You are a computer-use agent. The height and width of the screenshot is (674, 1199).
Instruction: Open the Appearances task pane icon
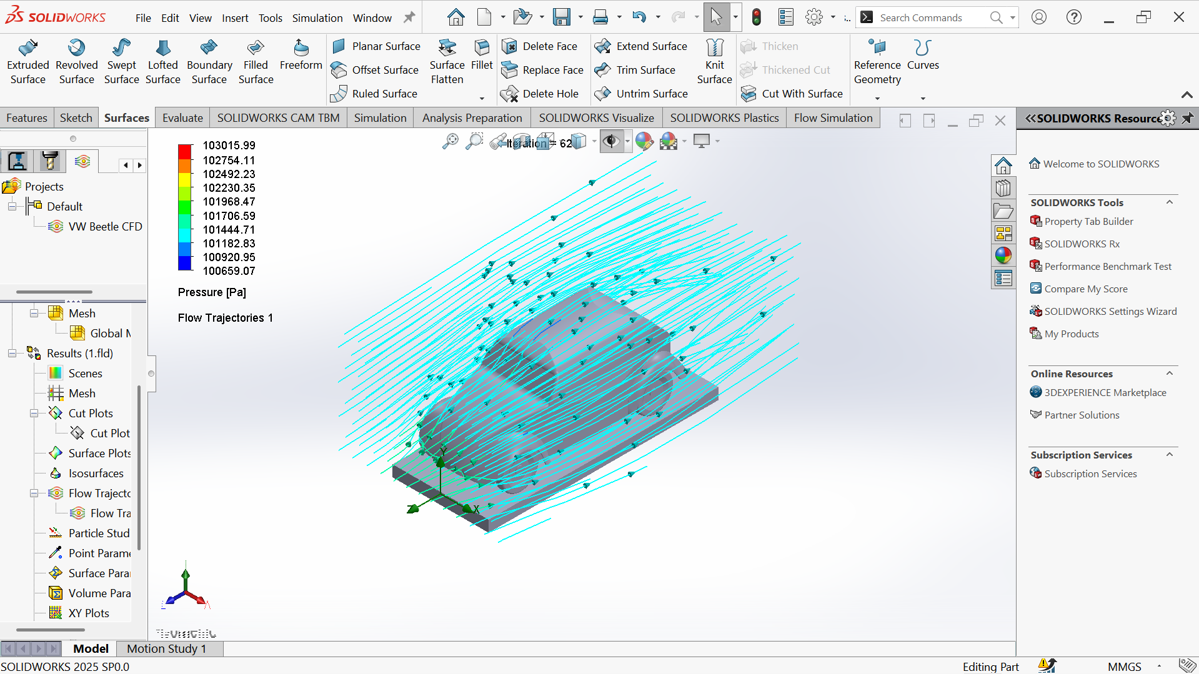[x=1003, y=255]
